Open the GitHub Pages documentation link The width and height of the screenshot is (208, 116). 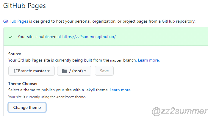tap(16, 21)
